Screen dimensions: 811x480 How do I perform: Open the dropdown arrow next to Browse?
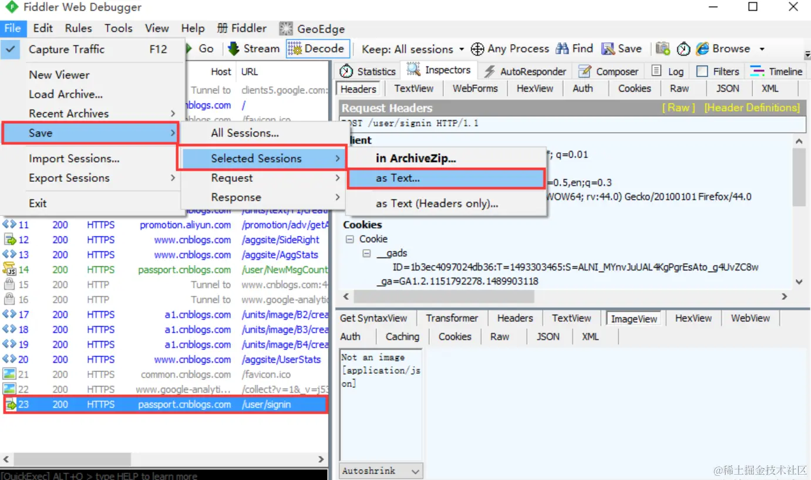pyautogui.click(x=762, y=49)
